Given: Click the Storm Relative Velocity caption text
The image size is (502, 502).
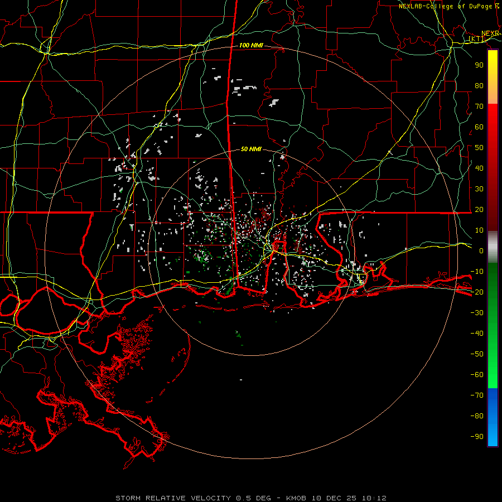Looking at the screenshot, I should coord(251,498).
